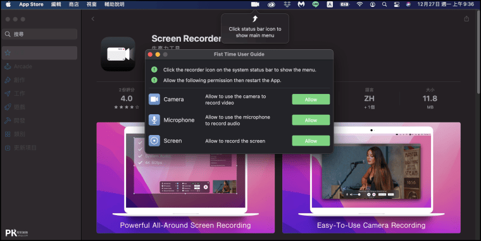The width and height of the screenshot is (481, 241).
Task: Open the 工作 category in sidebar
Action: click(40, 93)
